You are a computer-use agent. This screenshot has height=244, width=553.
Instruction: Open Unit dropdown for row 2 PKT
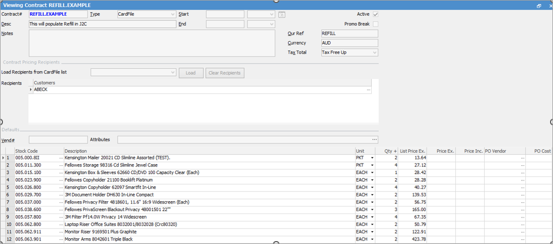pos(372,165)
